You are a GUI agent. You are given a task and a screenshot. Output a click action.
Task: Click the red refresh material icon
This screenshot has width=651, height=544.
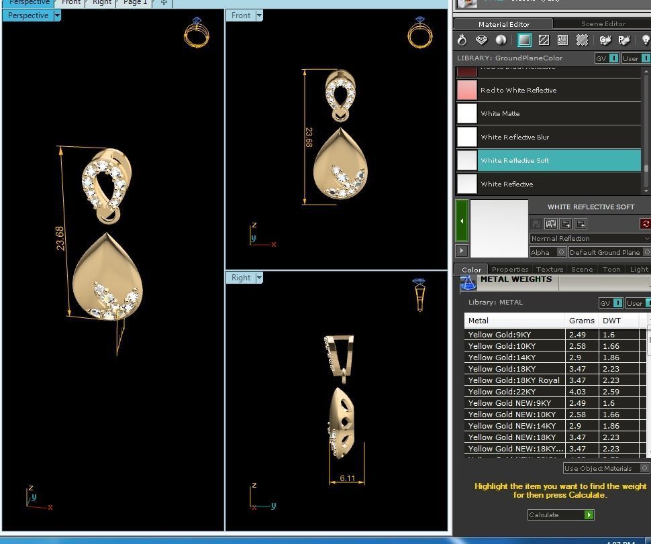(x=646, y=224)
